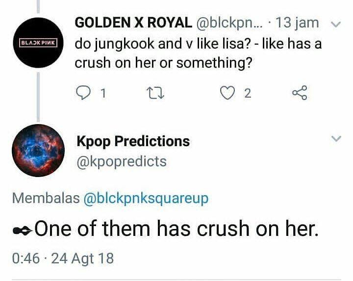Select the 'One of them has crush' reply text
The height and width of the screenshot is (281, 353).
pos(176,229)
